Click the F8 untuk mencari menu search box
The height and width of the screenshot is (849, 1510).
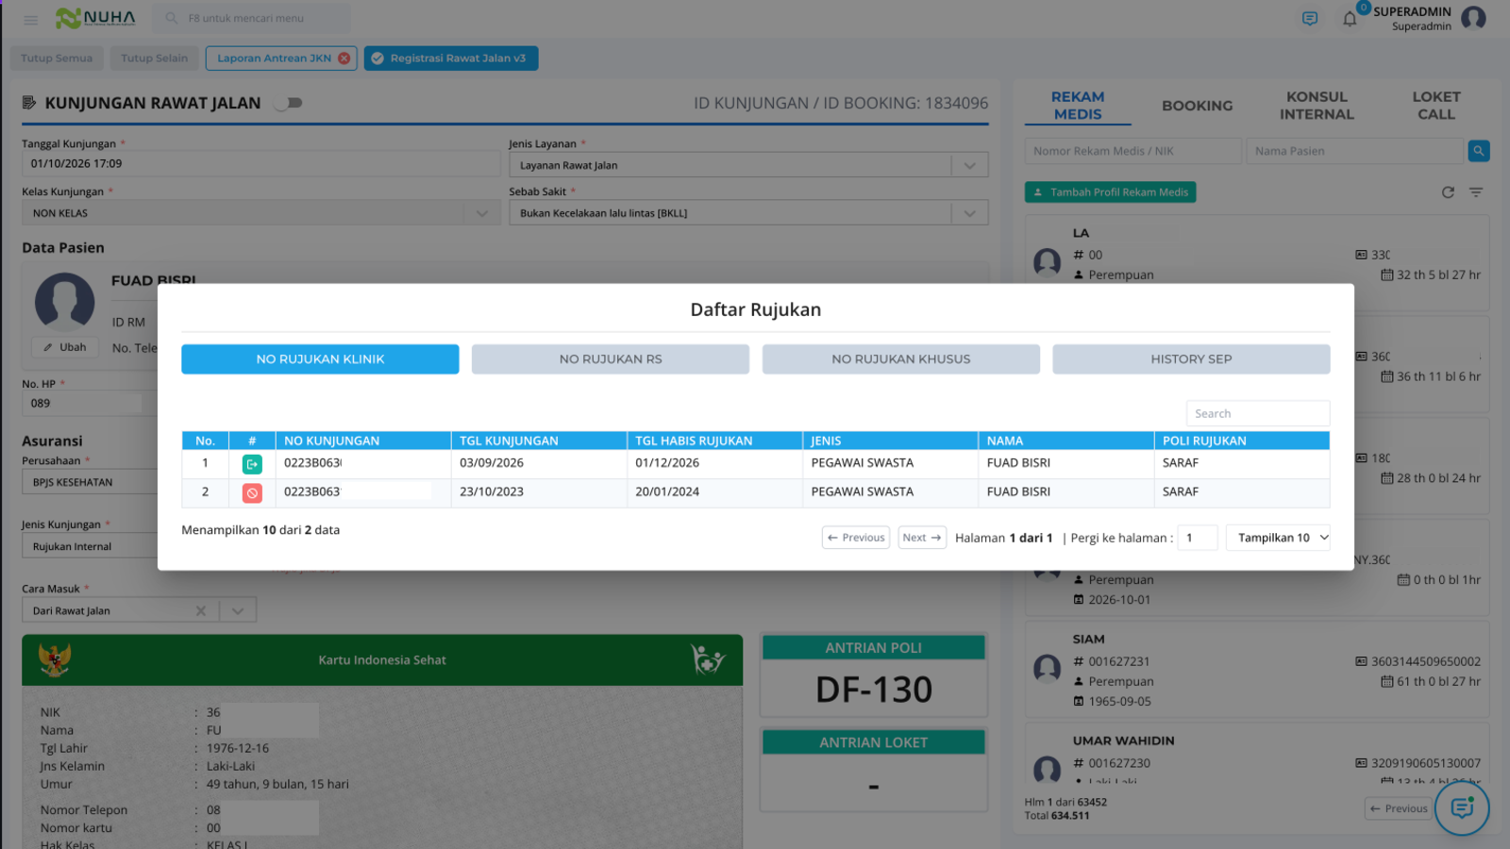(253, 18)
